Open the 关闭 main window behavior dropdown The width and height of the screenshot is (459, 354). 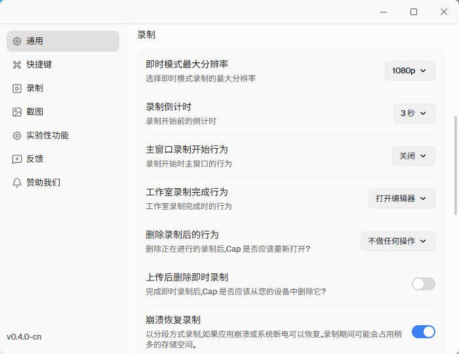click(x=413, y=156)
